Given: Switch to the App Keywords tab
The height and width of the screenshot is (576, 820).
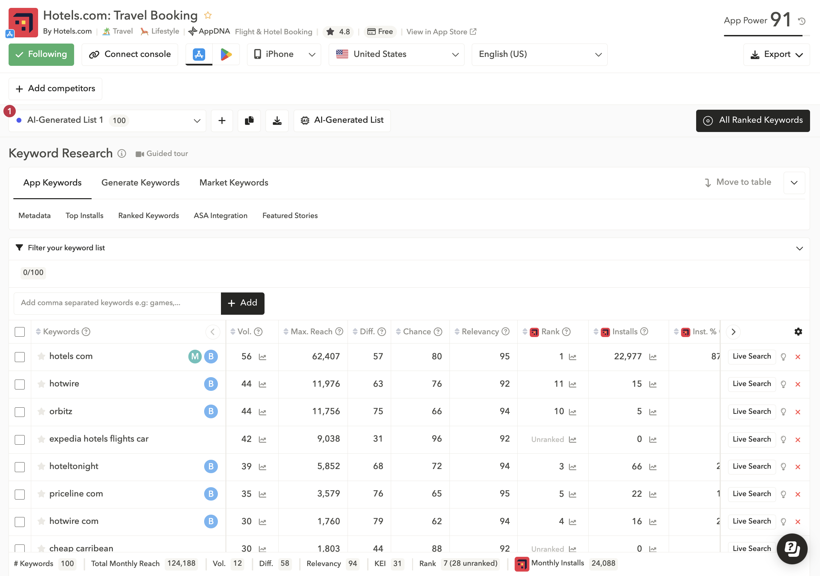Looking at the screenshot, I should [52, 182].
